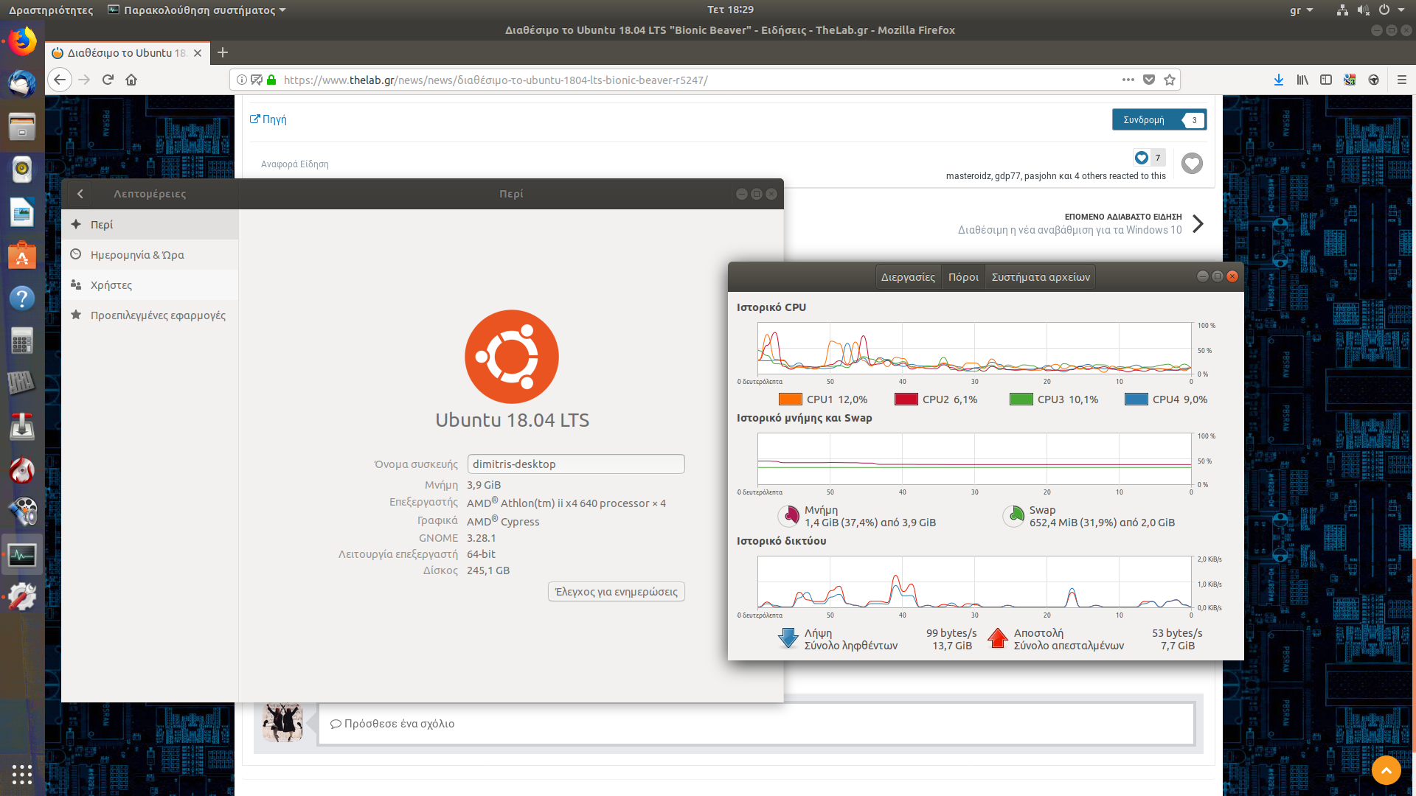Click the device name text field
Viewport: 1416px width, 796px height.
575,464
